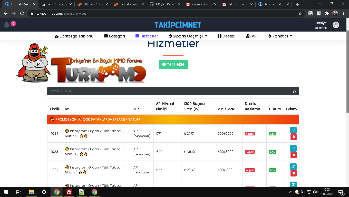Image resolution: width=349 pixels, height=197 pixels.
Task: Toggle Açık status badge for service 1082
Action: click(273, 170)
